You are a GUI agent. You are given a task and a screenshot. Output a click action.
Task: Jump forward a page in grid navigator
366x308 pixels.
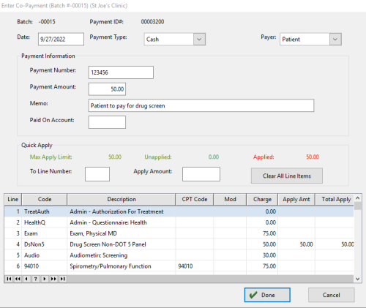(x=53, y=279)
